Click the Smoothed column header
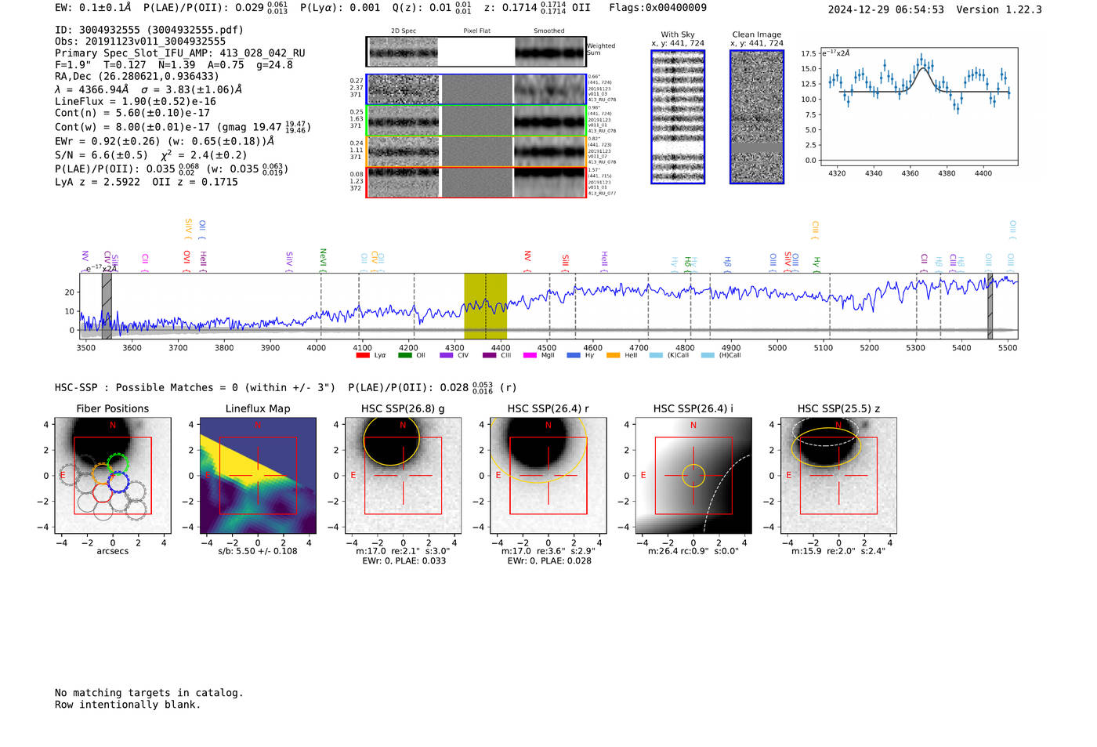 549,31
